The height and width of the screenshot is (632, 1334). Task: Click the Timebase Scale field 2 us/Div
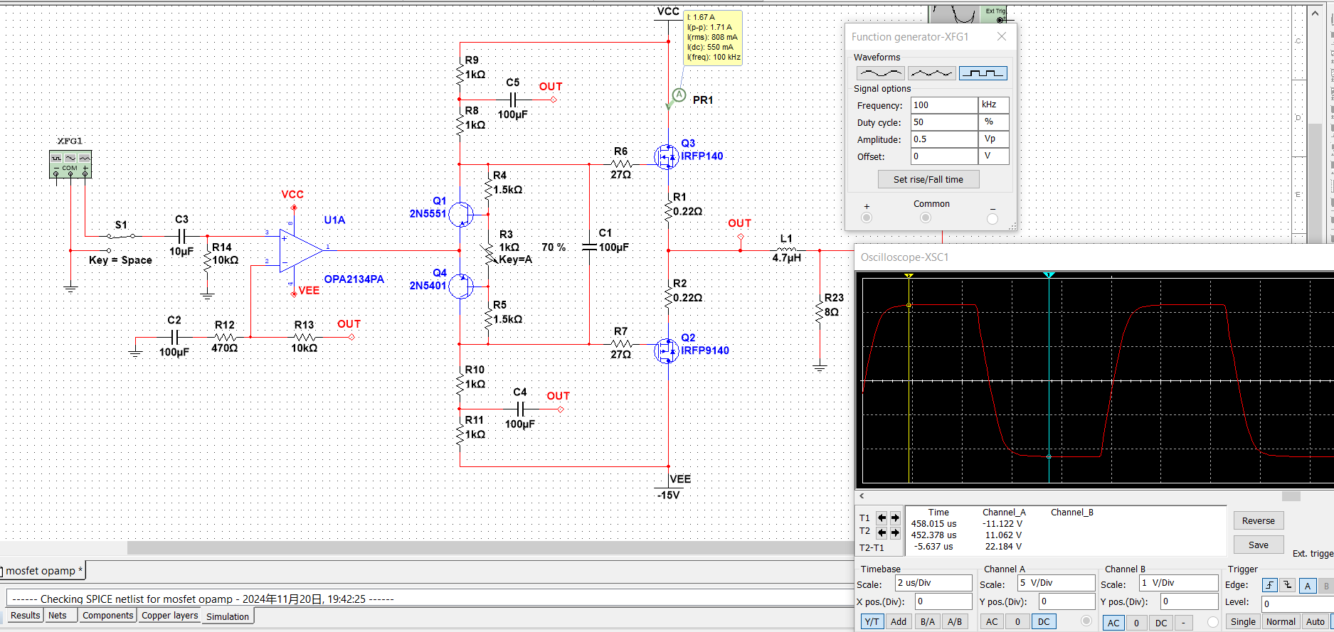click(933, 583)
